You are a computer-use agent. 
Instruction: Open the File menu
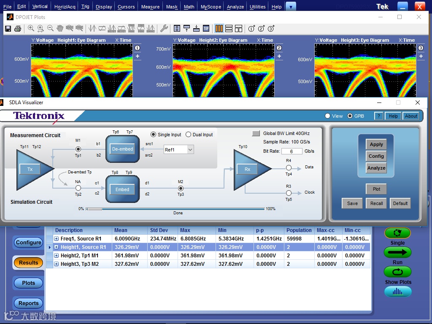[8, 7]
